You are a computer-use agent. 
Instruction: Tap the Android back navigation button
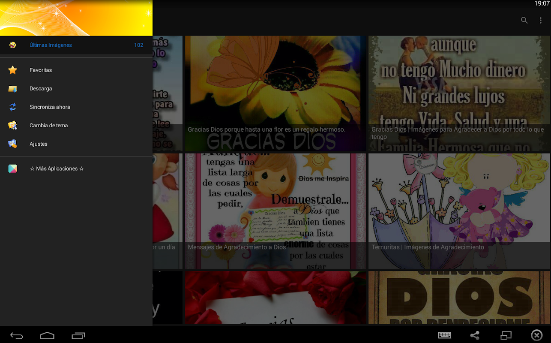point(16,335)
